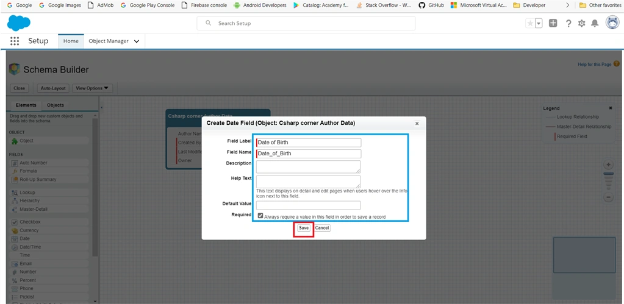Switch to the Home tab
The image size is (624, 304).
(71, 41)
